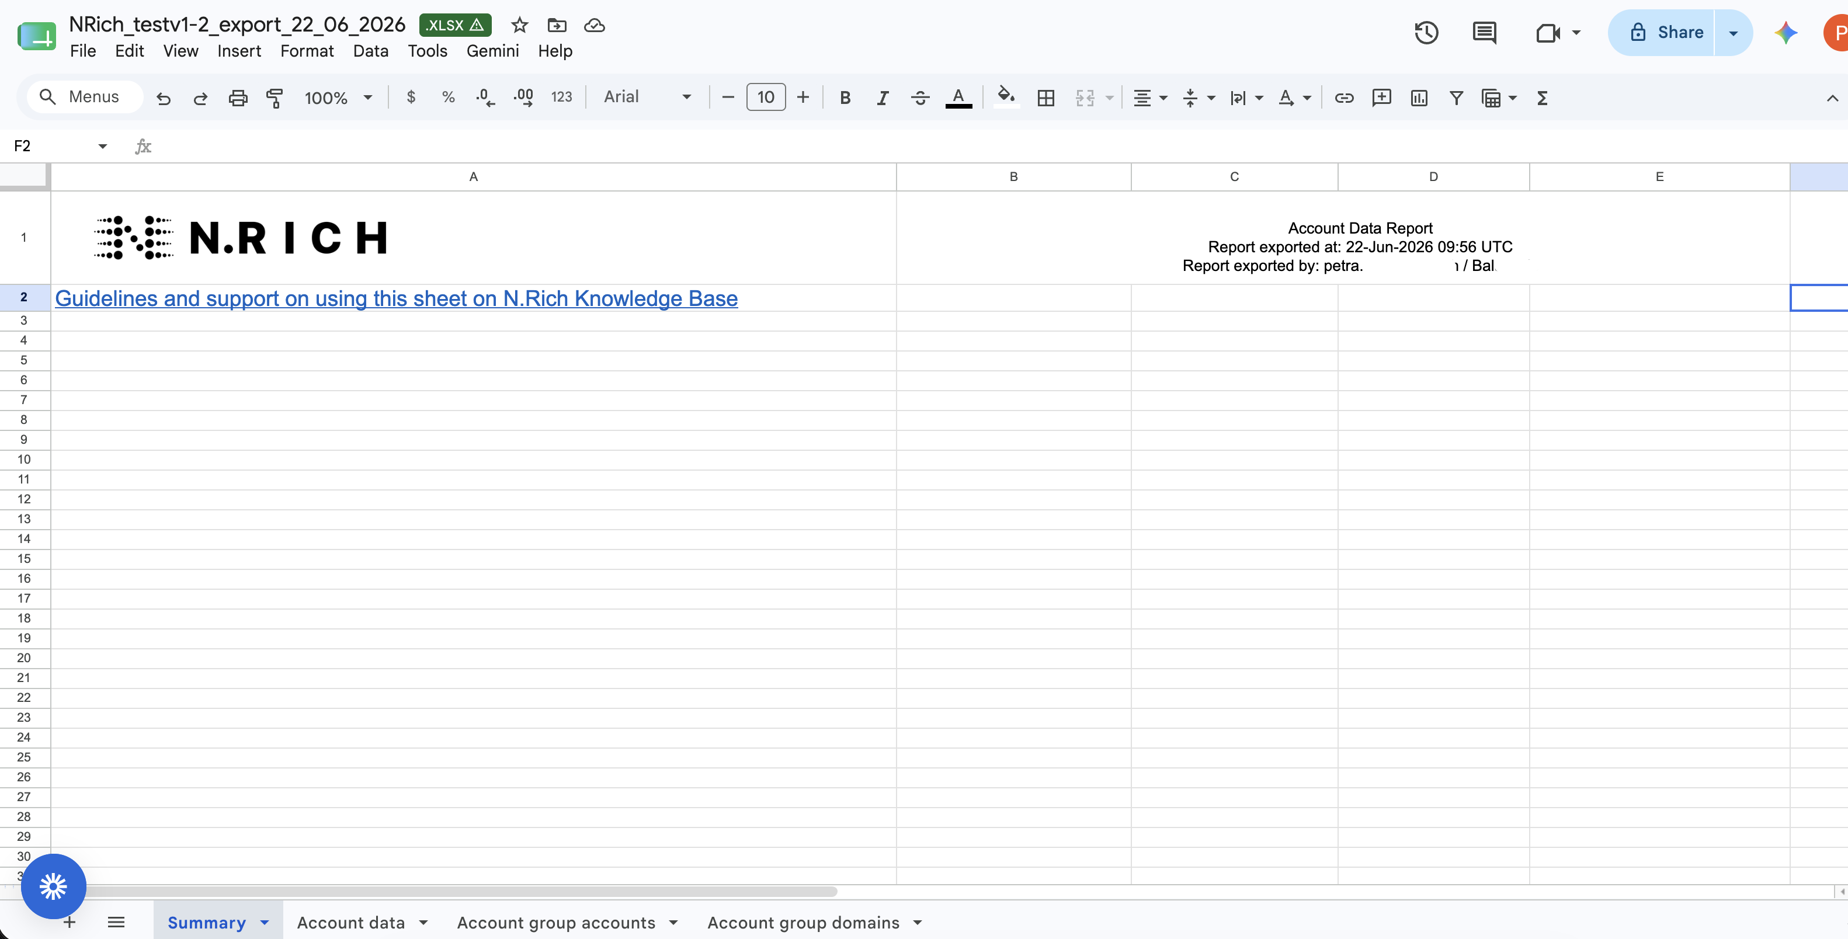Activate the paint format roller icon
1848x939 pixels.
(275, 98)
